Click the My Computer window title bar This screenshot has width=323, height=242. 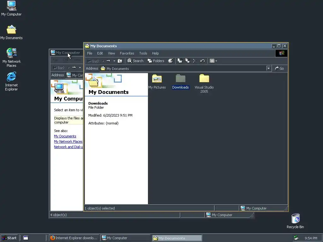coord(66,53)
